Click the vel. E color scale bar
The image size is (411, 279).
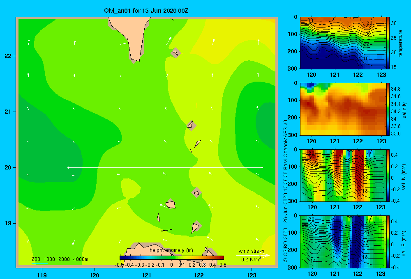(x=388, y=242)
